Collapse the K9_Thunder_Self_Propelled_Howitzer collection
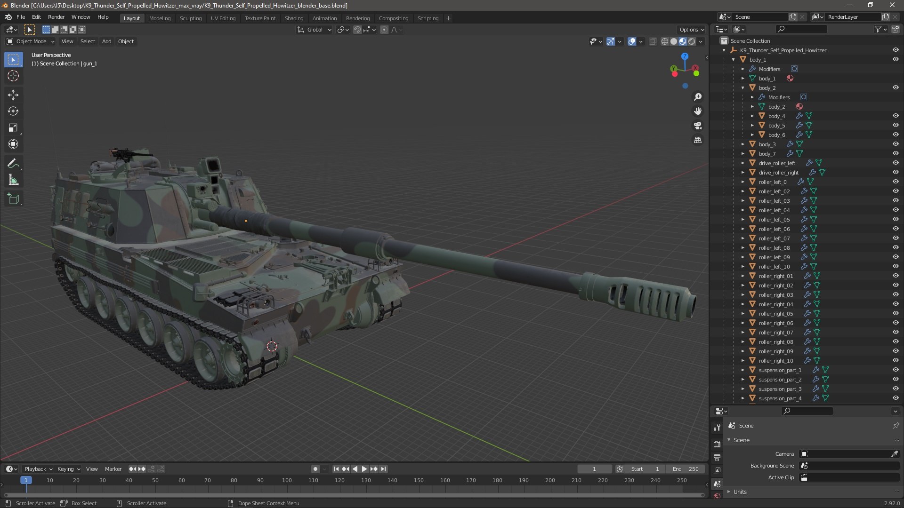904x508 pixels. point(724,50)
